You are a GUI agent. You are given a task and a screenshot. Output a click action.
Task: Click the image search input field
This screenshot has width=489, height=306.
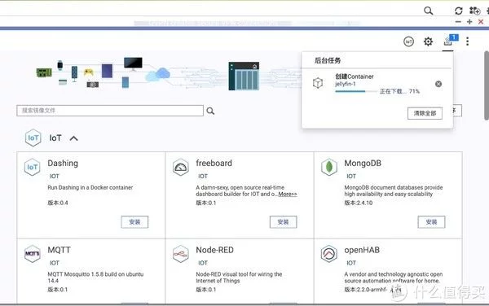(x=110, y=111)
